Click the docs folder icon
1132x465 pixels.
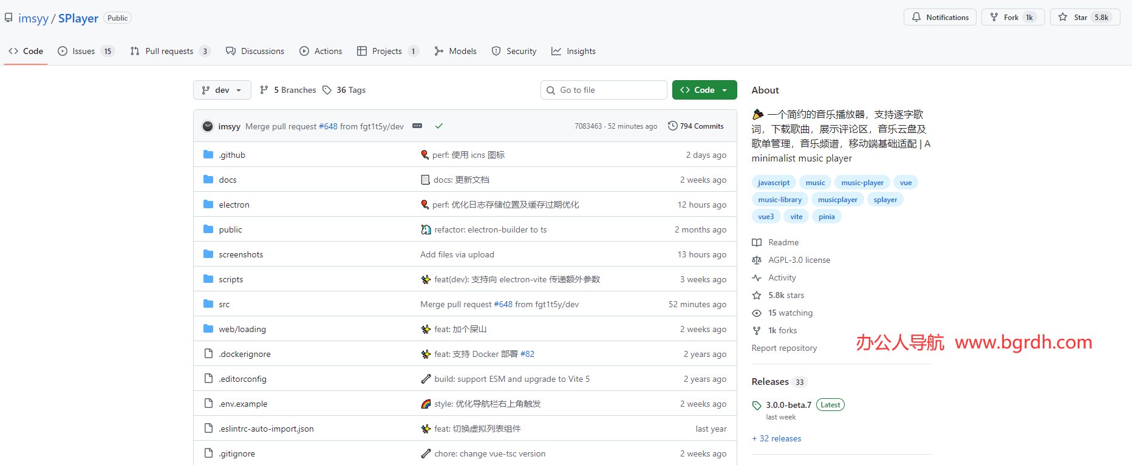(x=208, y=179)
